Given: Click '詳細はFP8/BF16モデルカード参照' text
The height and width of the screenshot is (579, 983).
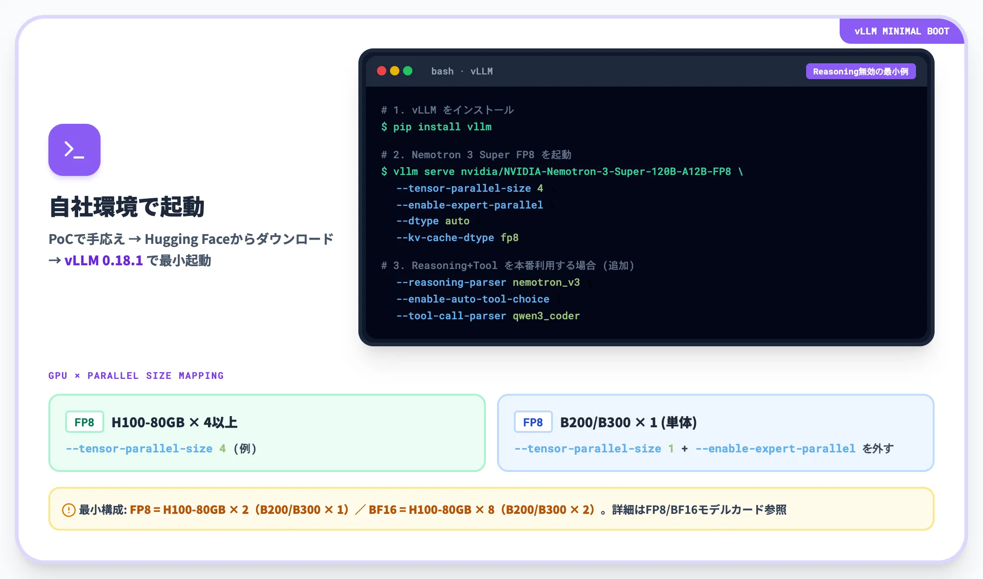Looking at the screenshot, I should click(699, 510).
